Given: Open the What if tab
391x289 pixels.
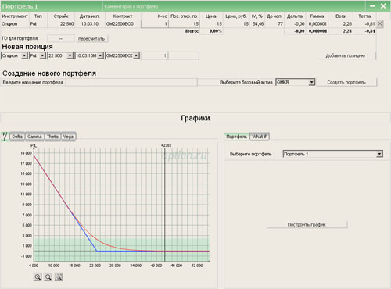Looking at the screenshot, I should [x=260, y=137].
